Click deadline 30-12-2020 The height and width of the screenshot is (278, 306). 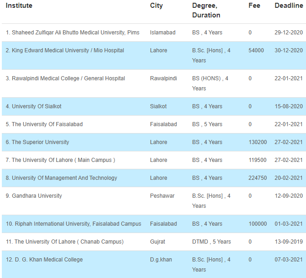289,50
